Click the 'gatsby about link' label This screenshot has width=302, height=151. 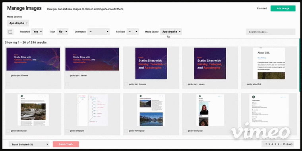point(254,84)
